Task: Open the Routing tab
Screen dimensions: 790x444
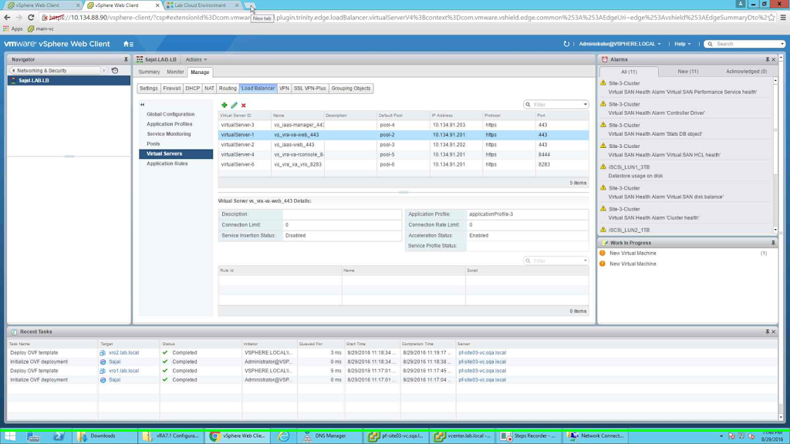Action: pyautogui.click(x=228, y=88)
